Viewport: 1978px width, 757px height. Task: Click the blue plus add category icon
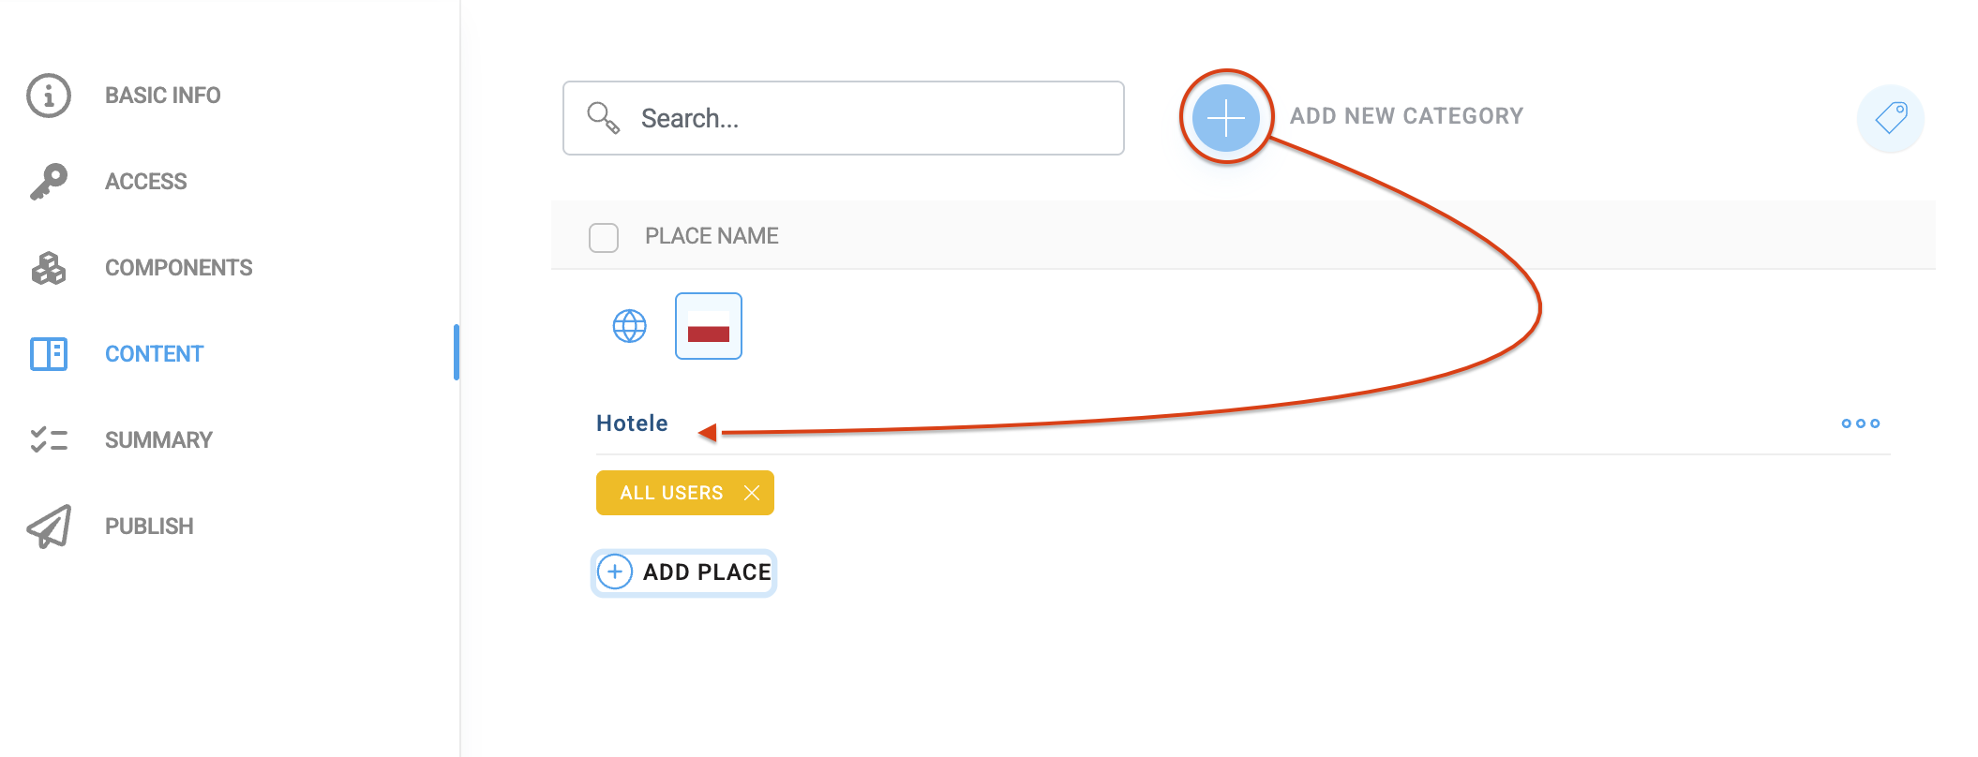(x=1225, y=117)
